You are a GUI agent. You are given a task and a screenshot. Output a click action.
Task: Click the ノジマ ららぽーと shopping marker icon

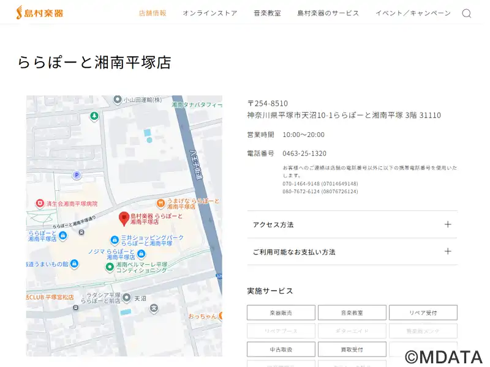pos(141,253)
